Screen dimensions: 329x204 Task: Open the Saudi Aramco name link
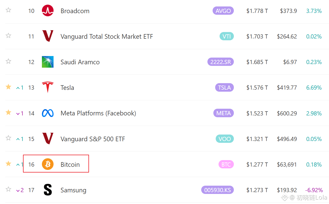[x=80, y=62]
